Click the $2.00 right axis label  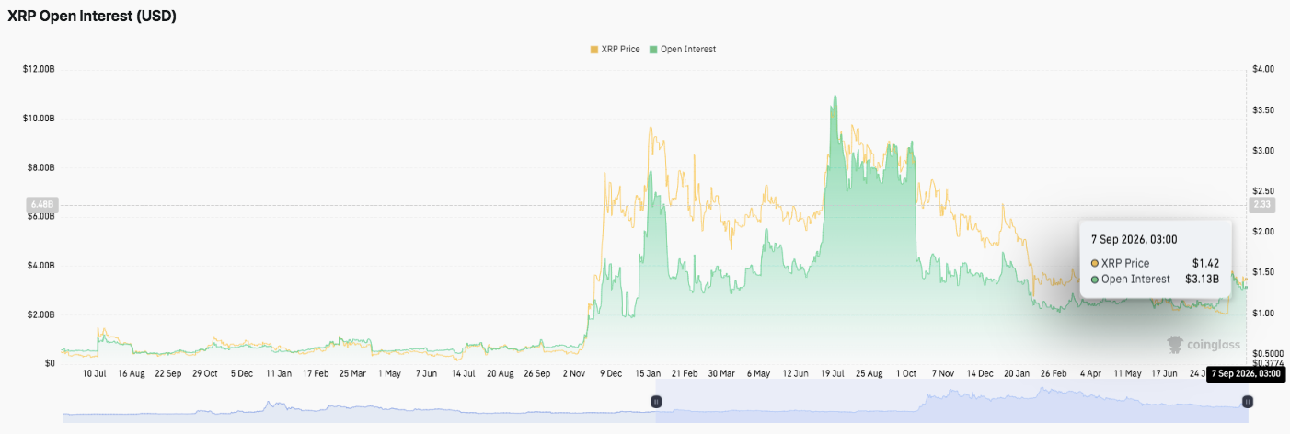coord(1263,232)
